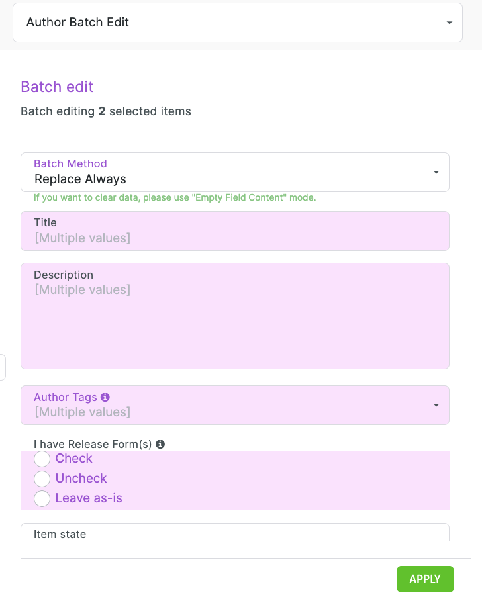
Task: Click the 'I have Release Form(s)' label
Action: tap(93, 444)
